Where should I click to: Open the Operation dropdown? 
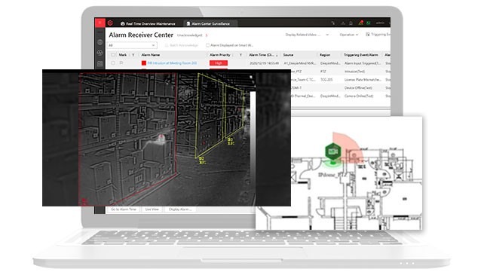tap(349, 35)
